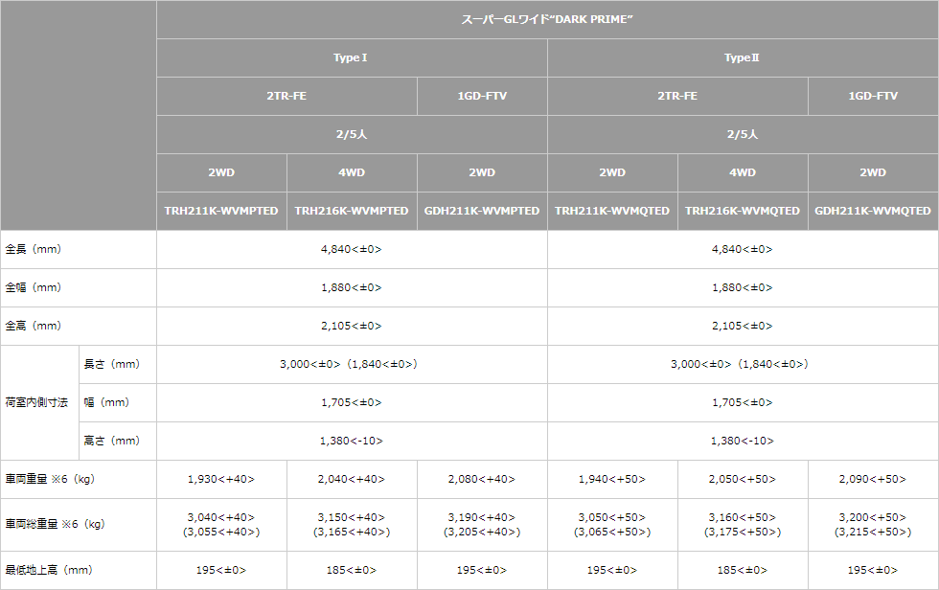This screenshot has width=939, height=590.
Task: Select gross weight 3,190<+40> (3,205<+40>)
Action: coord(482,524)
